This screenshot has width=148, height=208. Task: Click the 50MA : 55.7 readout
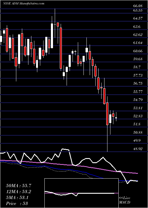tap(19, 186)
